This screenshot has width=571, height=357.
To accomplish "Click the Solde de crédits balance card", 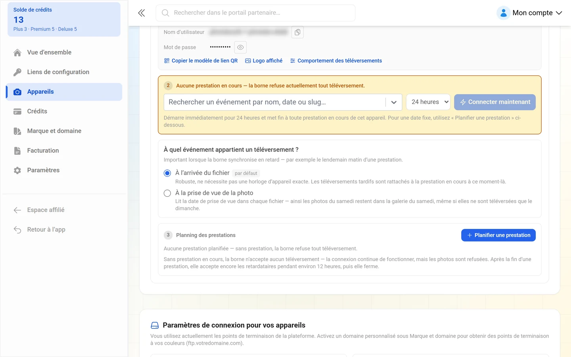I will pos(64,19).
